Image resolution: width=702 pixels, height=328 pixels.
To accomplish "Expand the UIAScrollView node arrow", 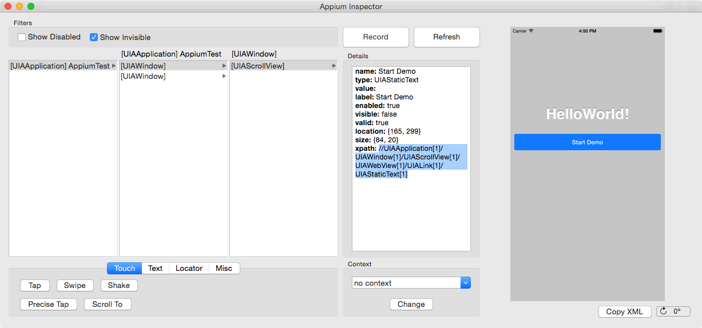I will [x=334, y=66].
